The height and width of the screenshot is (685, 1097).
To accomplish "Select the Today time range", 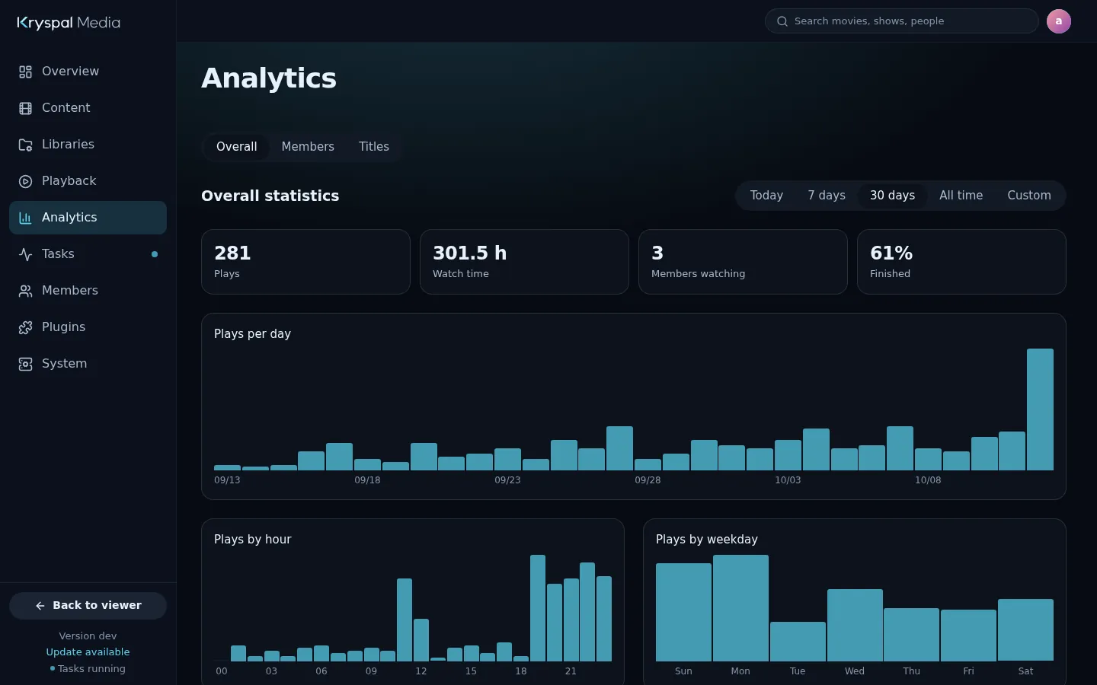I will point(766,196).
